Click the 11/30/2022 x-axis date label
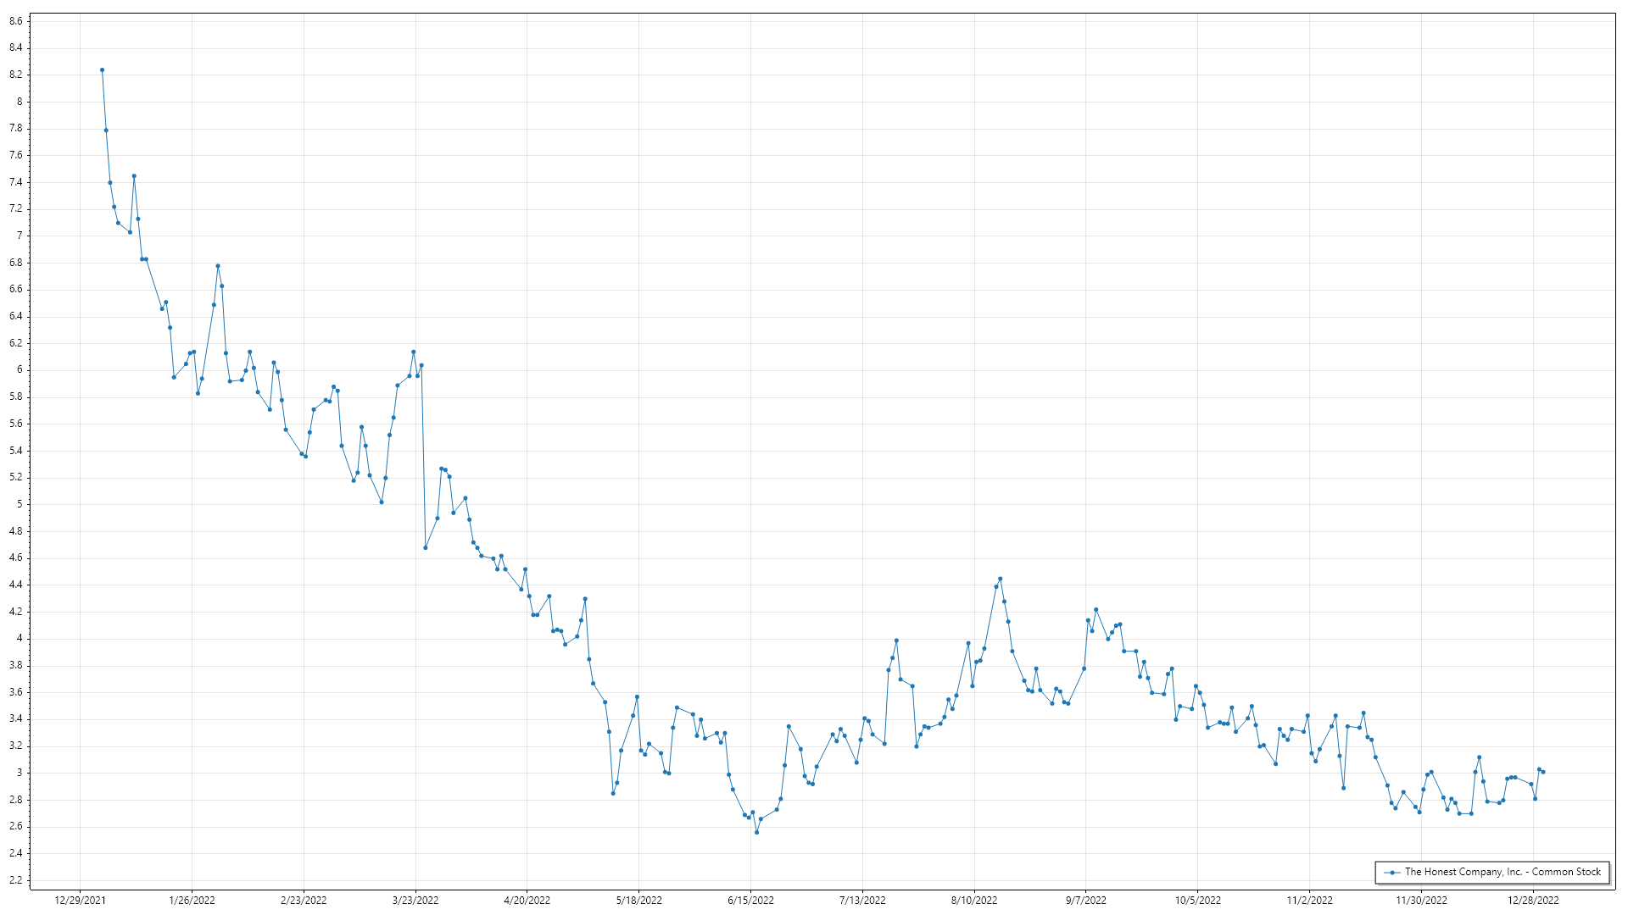1628x915 pixels. [x=1421, y=900]
